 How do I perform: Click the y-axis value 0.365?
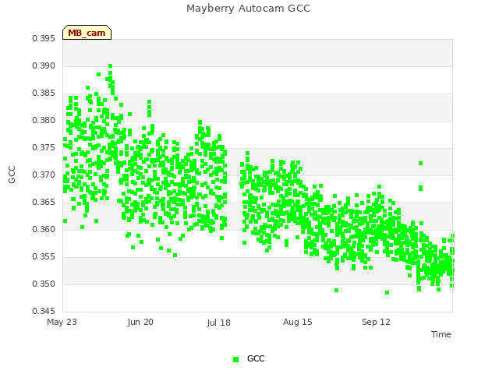(44, 203)
